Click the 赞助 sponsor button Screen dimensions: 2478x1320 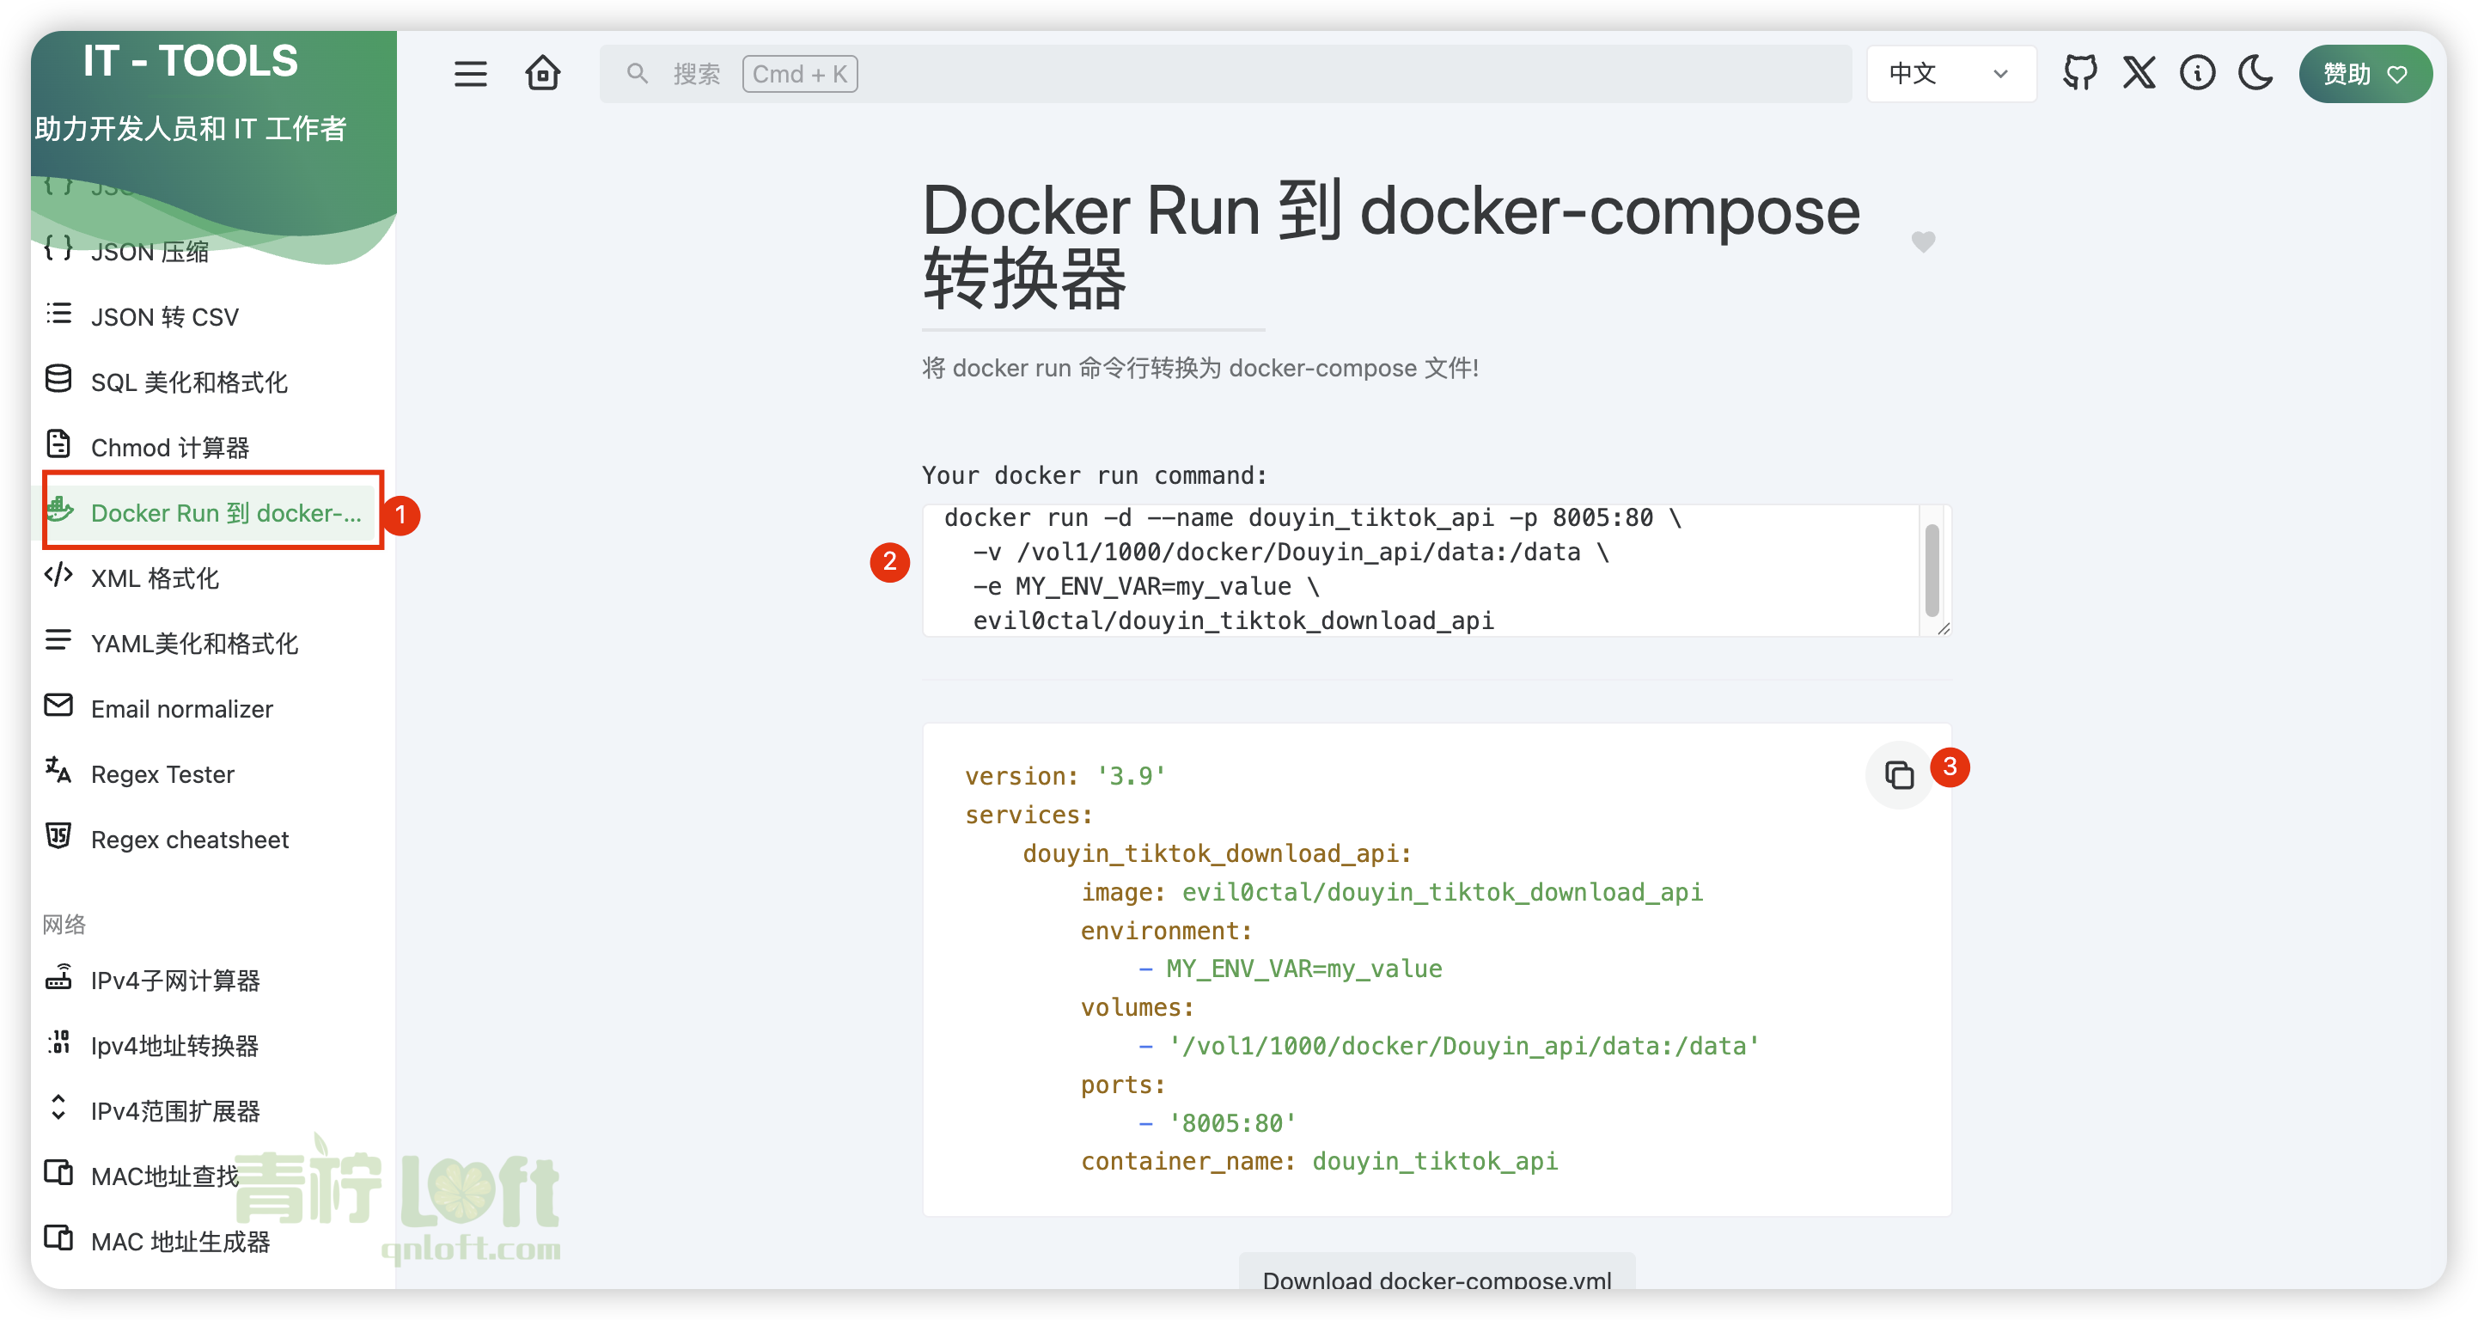[2365, 74]
